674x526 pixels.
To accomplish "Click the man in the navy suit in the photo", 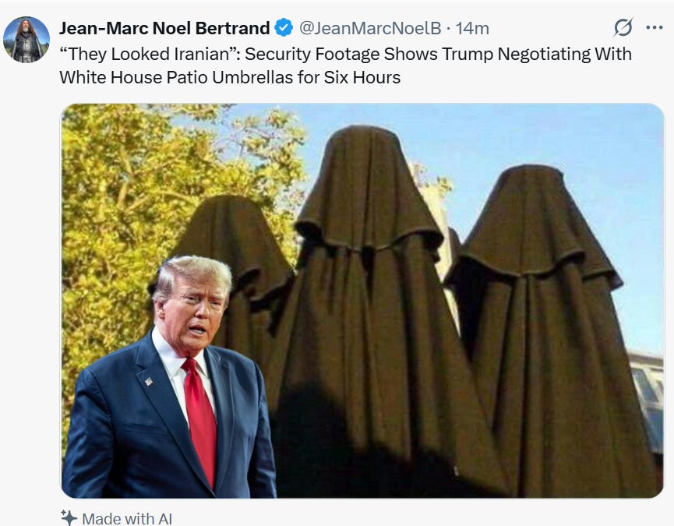I will 170,377.
